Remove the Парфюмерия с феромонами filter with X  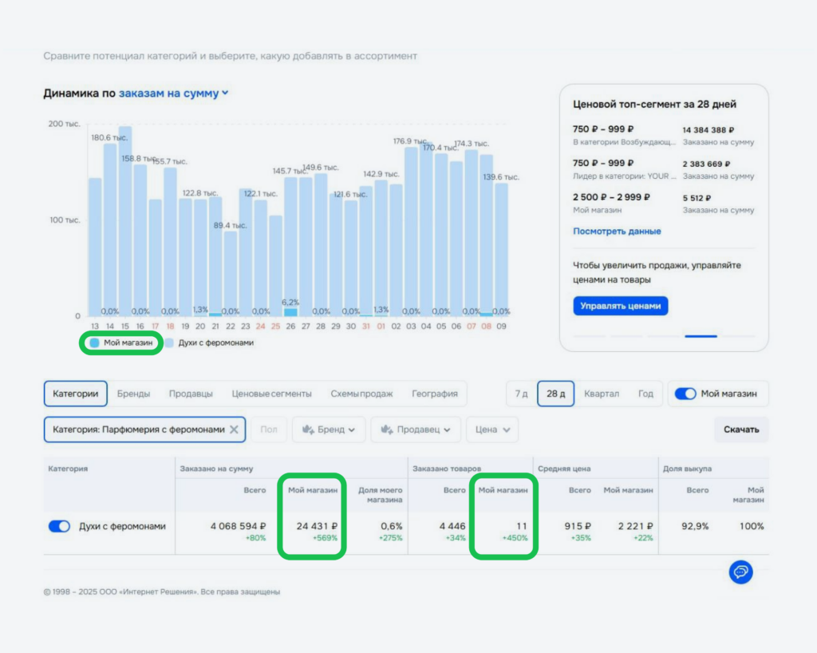point(234,429)
